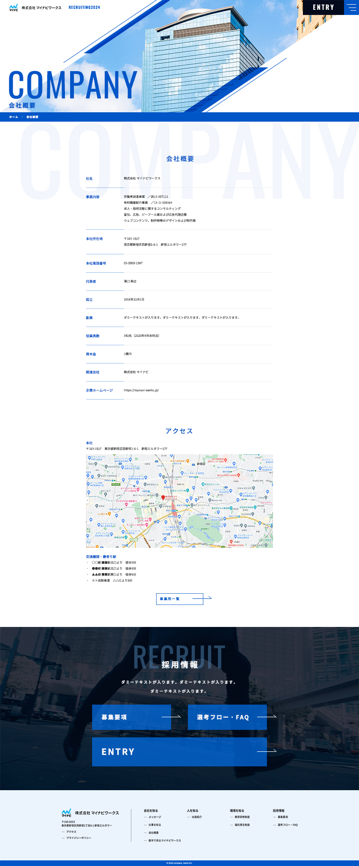Open the https://mynavi-works.jp/ homepage link
Viewport: 359px width, 866px height.
141,390
